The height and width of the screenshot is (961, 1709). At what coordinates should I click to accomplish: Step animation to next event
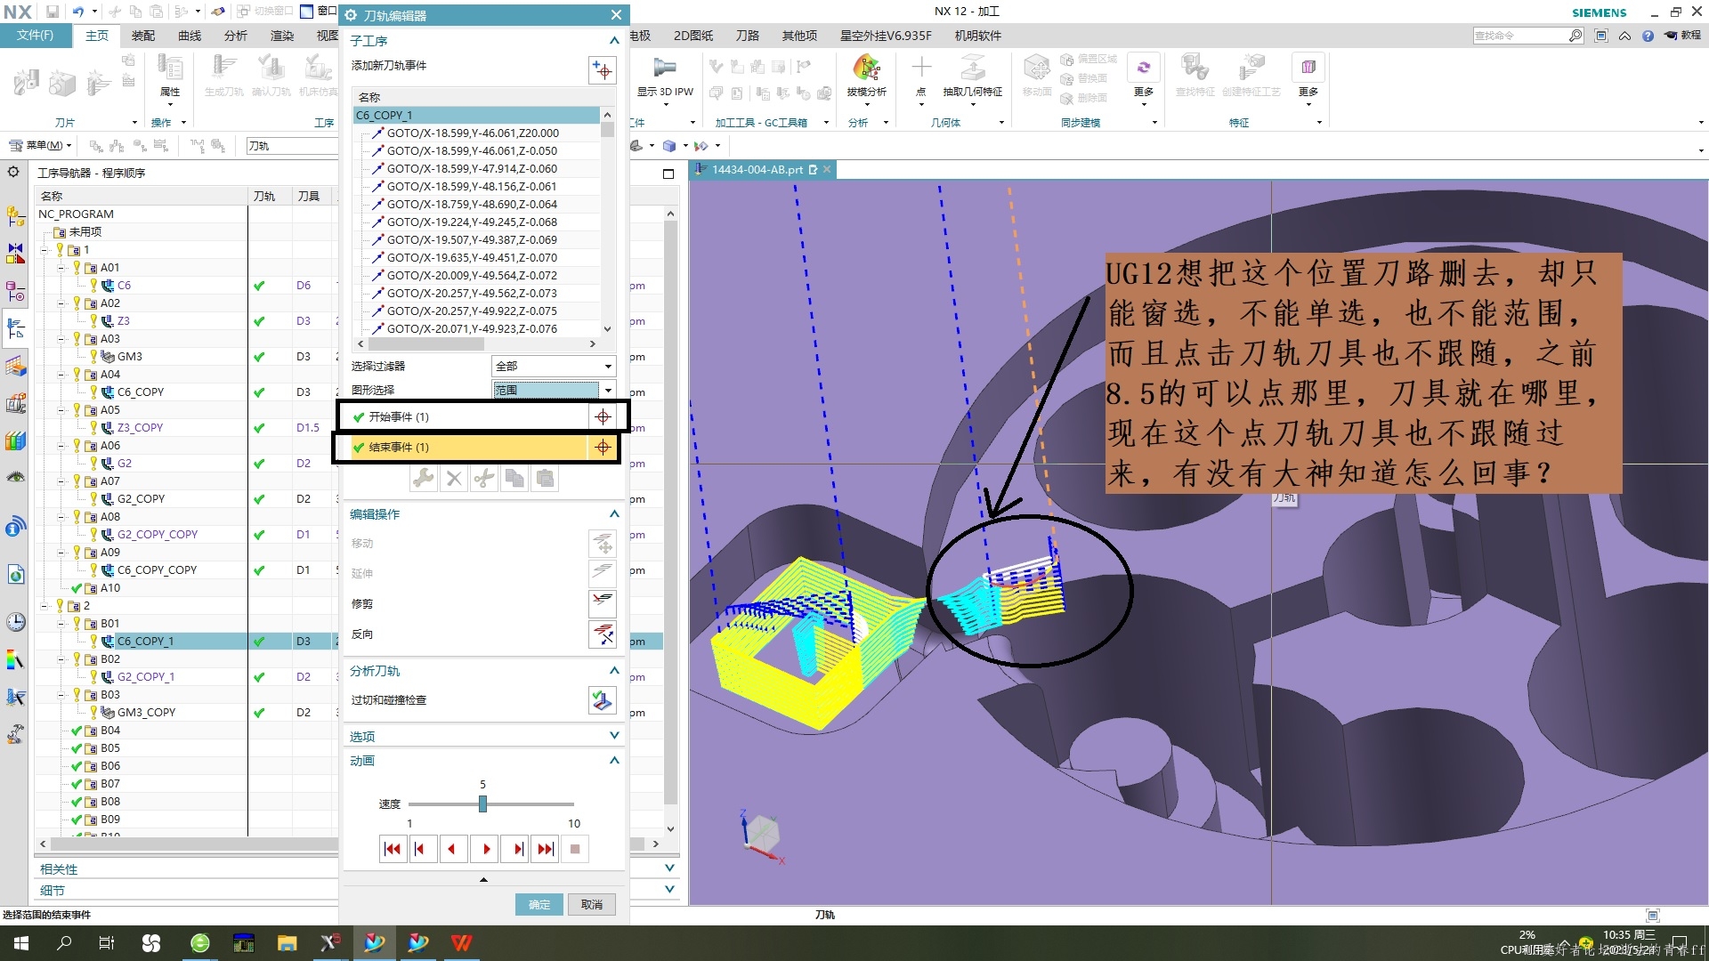point(515,849)
